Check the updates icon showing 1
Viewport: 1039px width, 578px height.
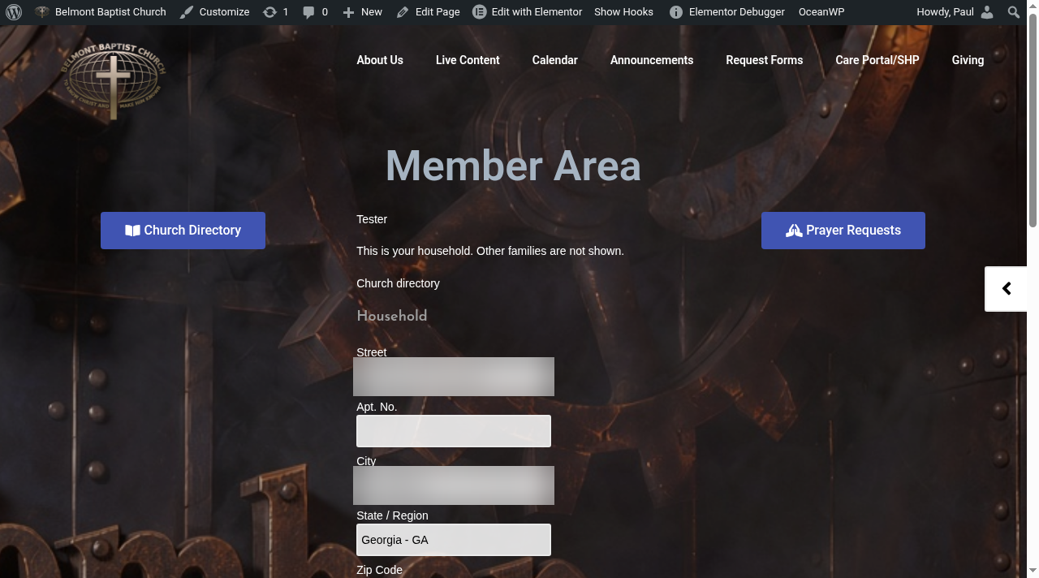(275, 12)
